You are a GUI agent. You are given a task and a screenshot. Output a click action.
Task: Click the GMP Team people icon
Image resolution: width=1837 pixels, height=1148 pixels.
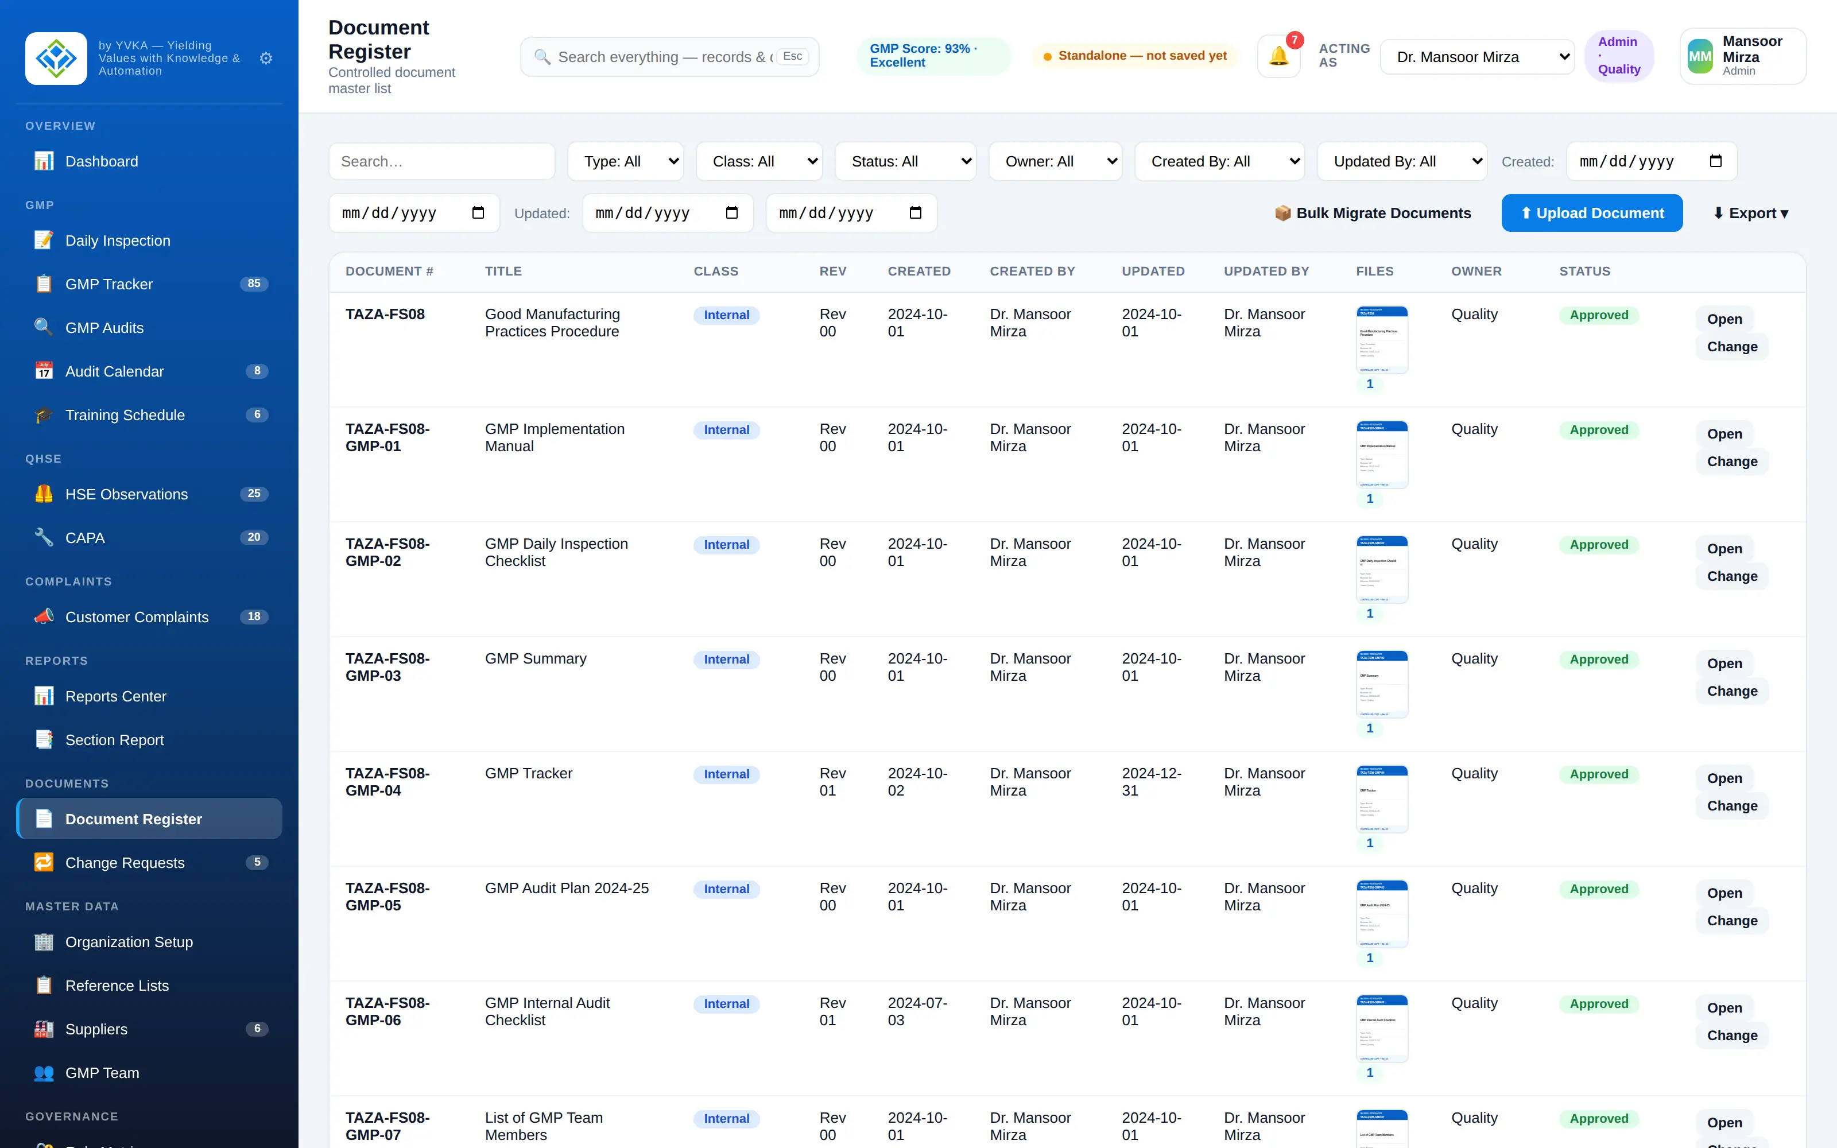pyautogui.click(x=44, y=1072)
